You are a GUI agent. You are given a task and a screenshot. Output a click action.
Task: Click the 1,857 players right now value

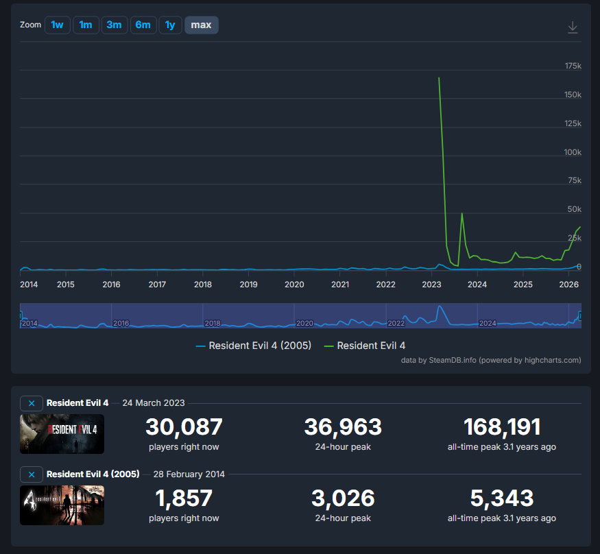[184, 498]
